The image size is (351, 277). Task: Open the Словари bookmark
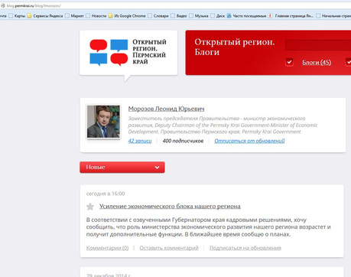click(x=158, y=16)
